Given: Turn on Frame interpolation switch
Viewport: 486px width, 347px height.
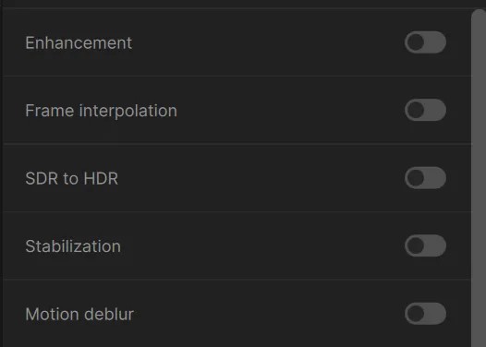Looking at the screenshot, I should click(x=425, y=110).
